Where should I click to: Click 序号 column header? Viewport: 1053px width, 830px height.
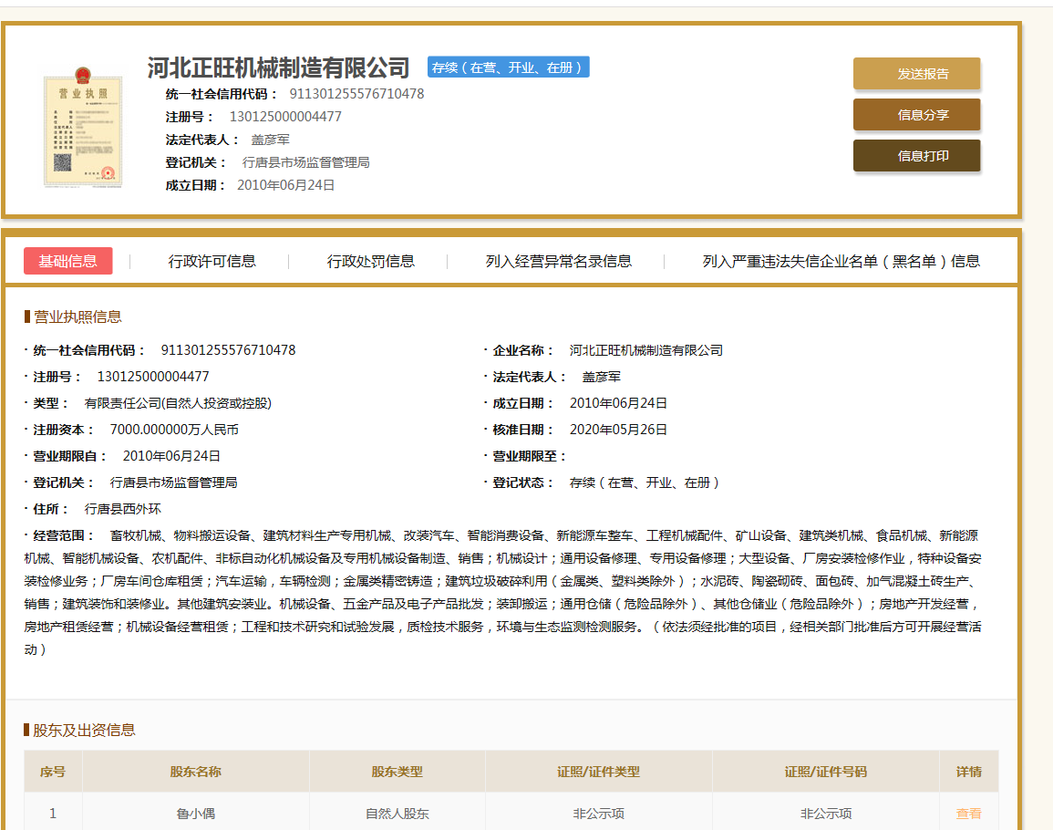pyautogui.click(x=52, y=772)
